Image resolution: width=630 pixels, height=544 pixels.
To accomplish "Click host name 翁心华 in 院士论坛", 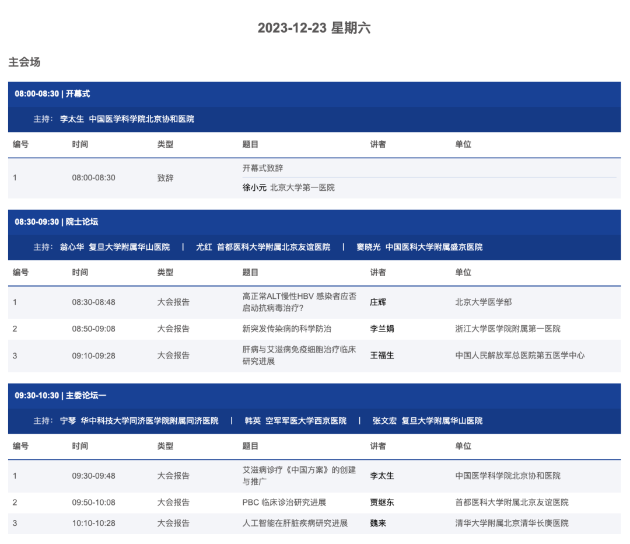I will pos(72,247).
